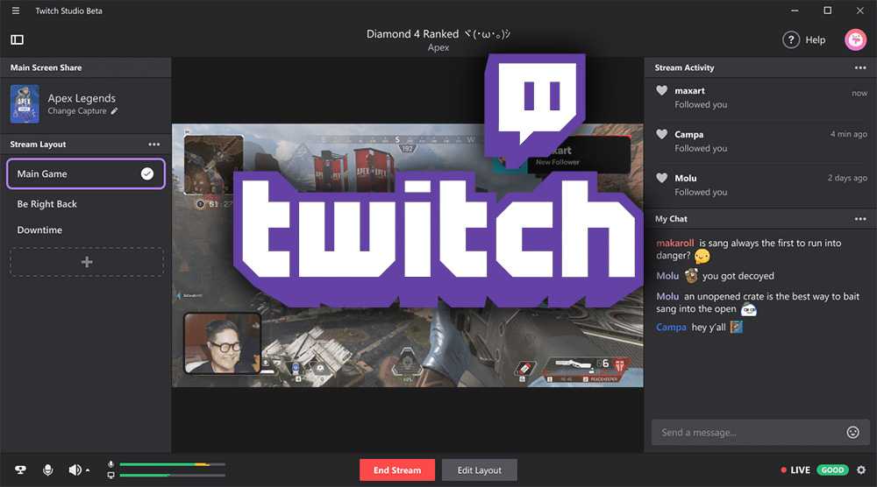The height and width of the screenshot is (487, 877).
Task: Click the Main Game checkmark indicator
Action: [x=147, y=173]
